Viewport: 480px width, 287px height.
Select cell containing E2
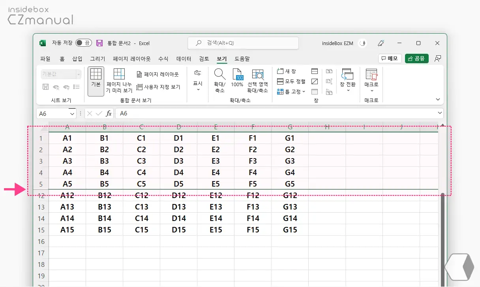[x=216, y=149]
